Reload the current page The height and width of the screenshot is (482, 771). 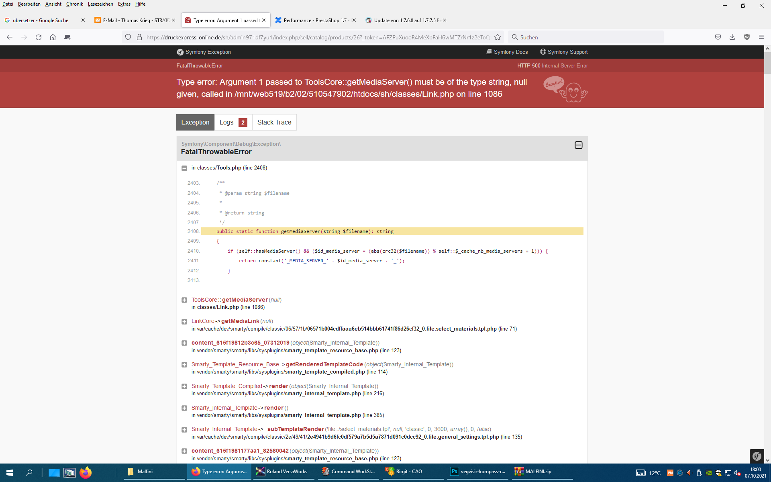click(x=39, y=37)
